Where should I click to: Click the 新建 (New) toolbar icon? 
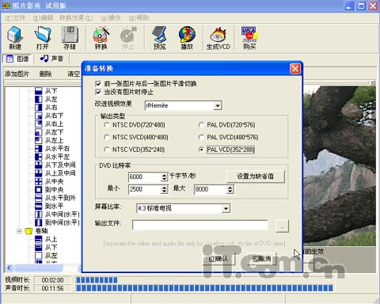pyautogui.click(x=15, y=38)
